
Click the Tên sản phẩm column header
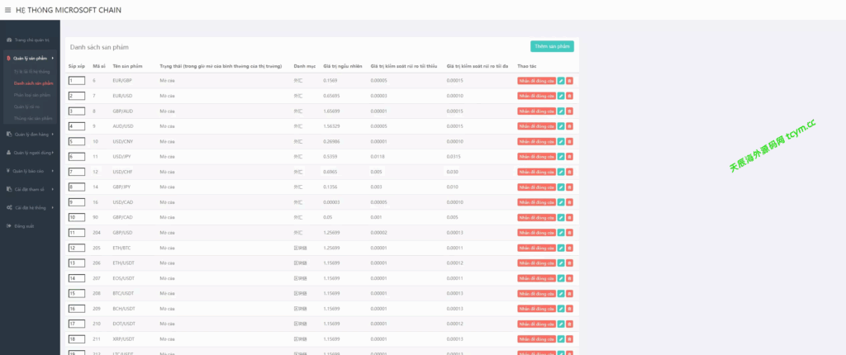(127, 66)
